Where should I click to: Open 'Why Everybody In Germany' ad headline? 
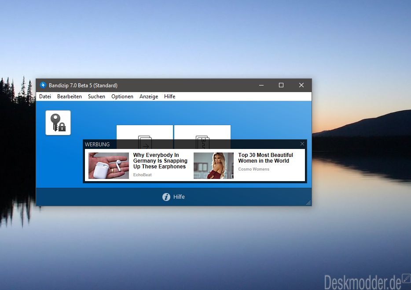[x=160, y=160]
